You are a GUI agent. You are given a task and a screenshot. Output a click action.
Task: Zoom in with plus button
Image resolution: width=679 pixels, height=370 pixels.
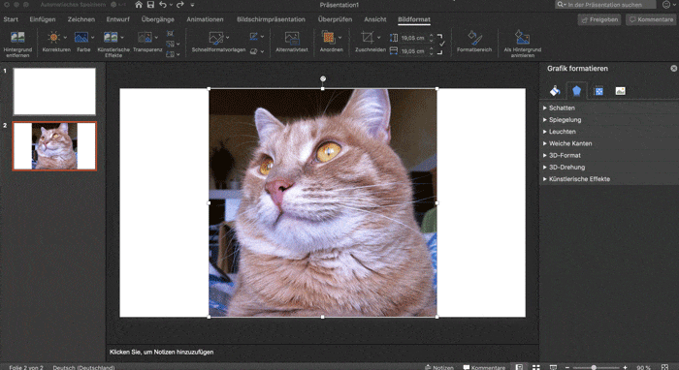click(x=625, y=367)
